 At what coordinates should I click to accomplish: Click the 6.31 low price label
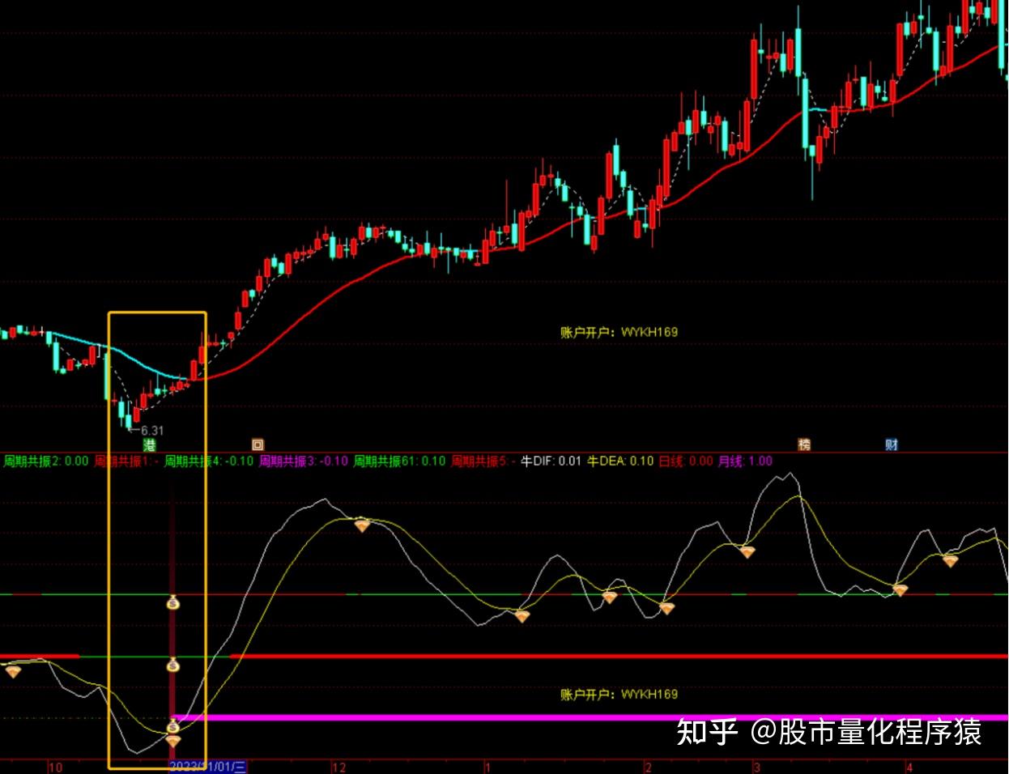click(152, 431)
